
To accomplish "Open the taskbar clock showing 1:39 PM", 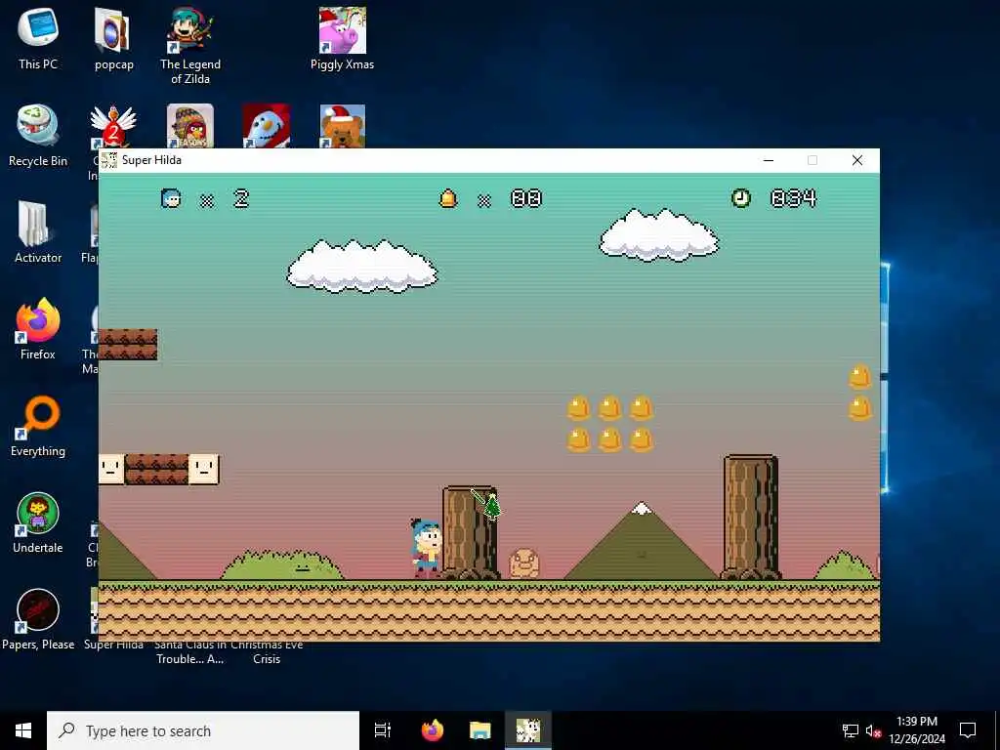I will click(917, 730).
